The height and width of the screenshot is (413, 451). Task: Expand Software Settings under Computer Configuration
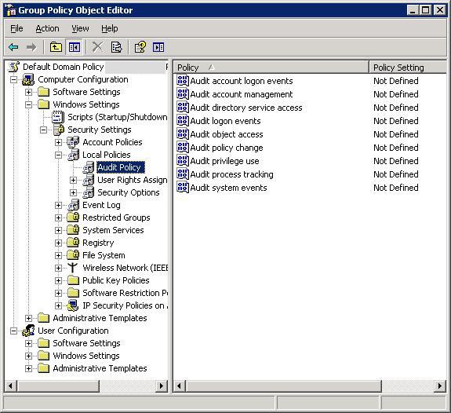28,92
